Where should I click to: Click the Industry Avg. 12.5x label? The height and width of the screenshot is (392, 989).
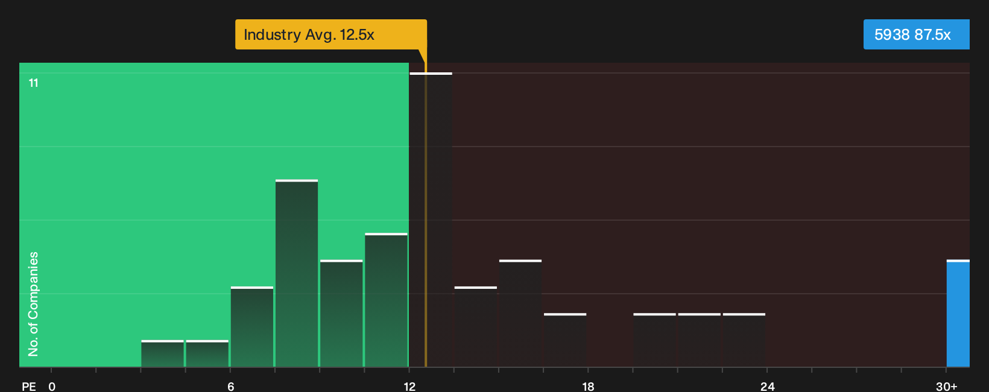[330, 34]
